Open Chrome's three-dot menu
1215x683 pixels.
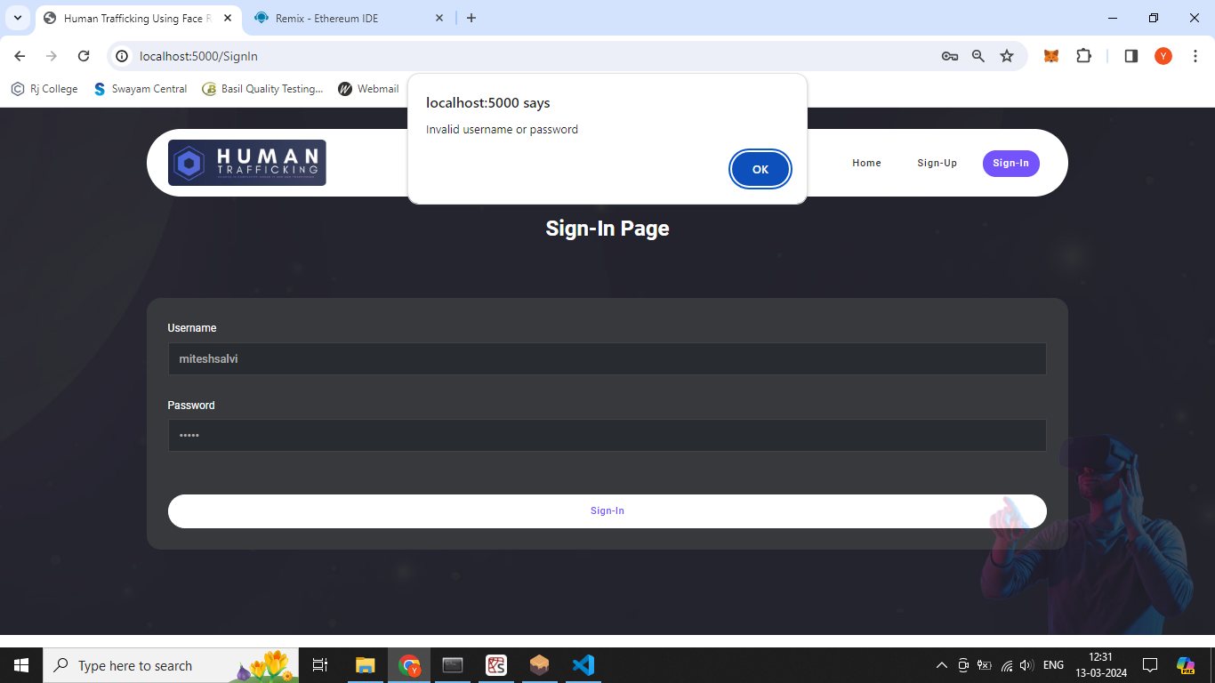tap(1195, 56)
